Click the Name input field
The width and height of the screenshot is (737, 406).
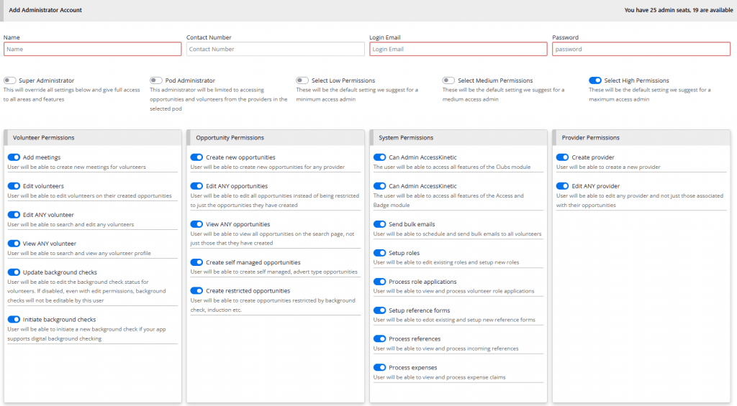point(92,49)
